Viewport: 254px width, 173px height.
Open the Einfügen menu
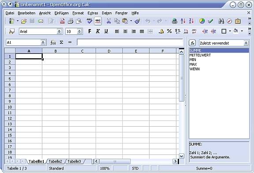pos(61,13)
